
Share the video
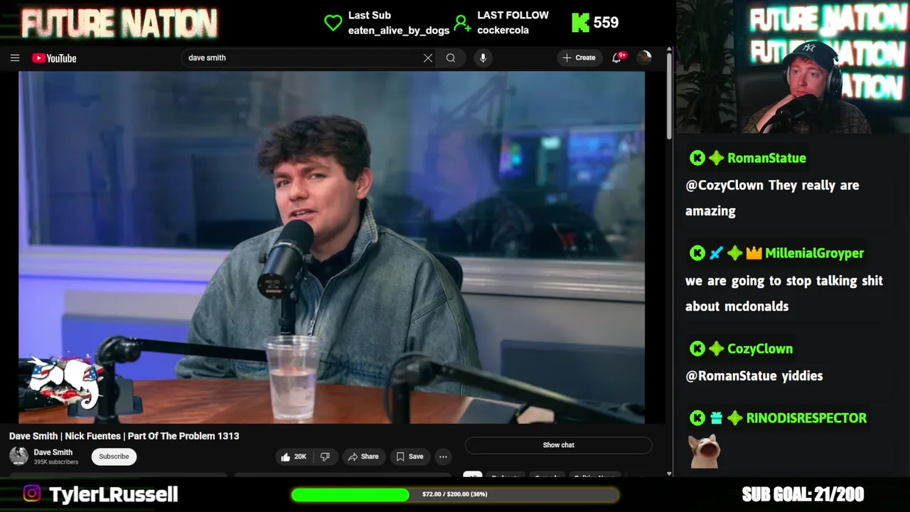click(x=363, y=457)
